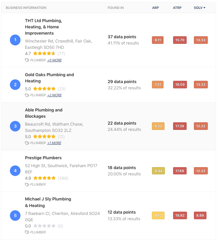Click the 8.11 ARP score swatch

click(158, 40)
